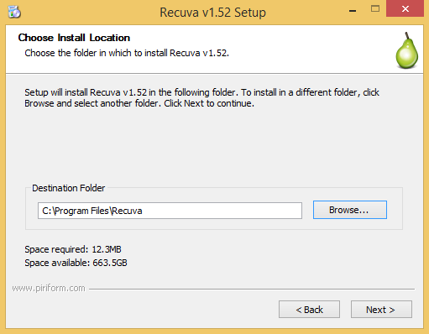Click the www.piriform.com branding text
Viewport: 429px width, 334px height.
[x=49, y=288]
